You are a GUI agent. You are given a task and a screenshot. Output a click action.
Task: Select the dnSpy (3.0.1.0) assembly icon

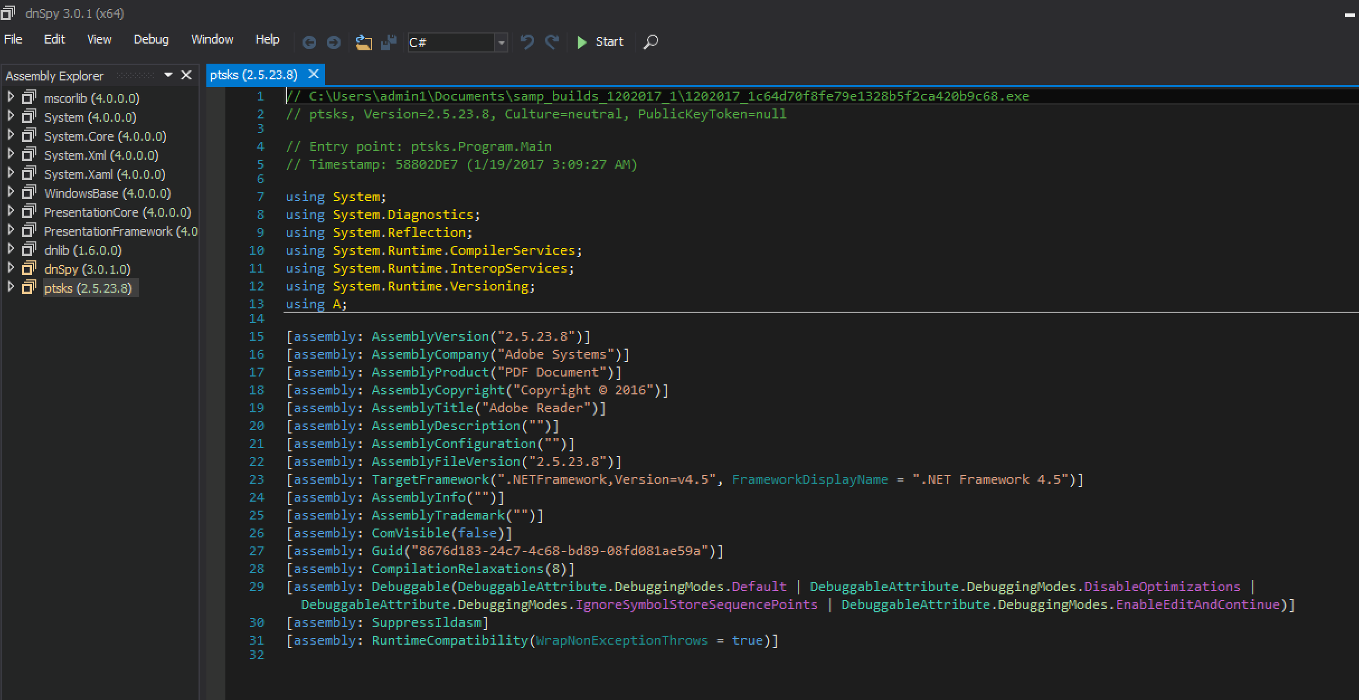click(x=29, y=269)
